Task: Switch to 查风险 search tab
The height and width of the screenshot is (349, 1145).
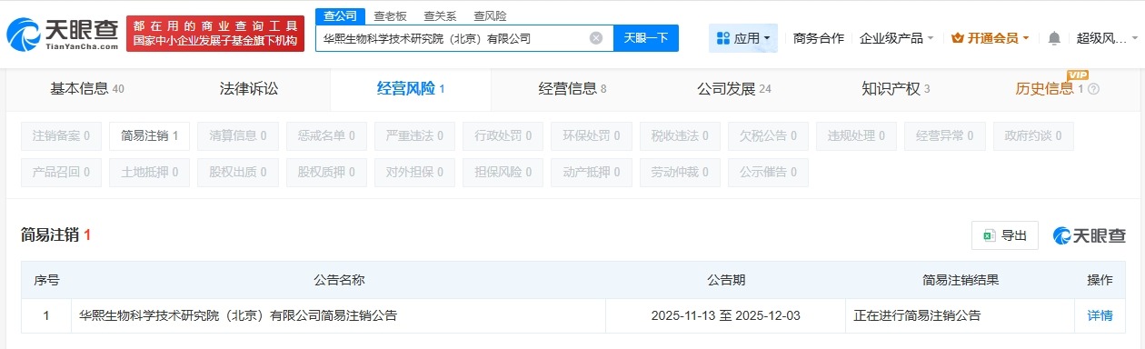Action: [490, 15]
